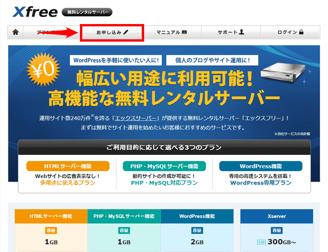Click the 容量 label in WordPress column
Viewport: 328px width, 252px height.
click(x=197, y=230)
